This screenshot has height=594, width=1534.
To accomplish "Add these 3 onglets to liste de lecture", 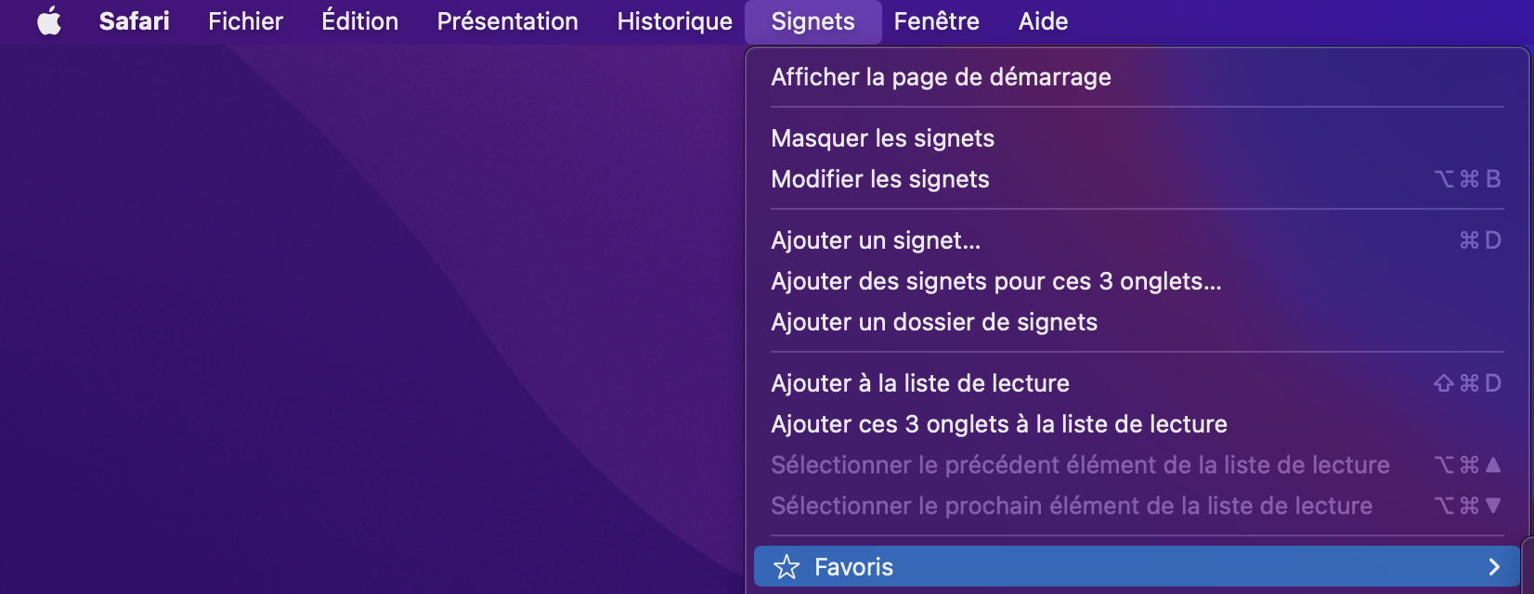I will click(998, 424).
